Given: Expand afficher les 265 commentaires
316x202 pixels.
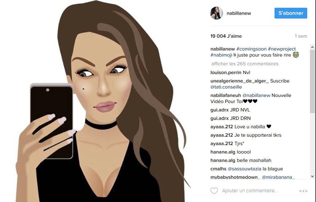Looking at the screenshot, I should [245, 64].
